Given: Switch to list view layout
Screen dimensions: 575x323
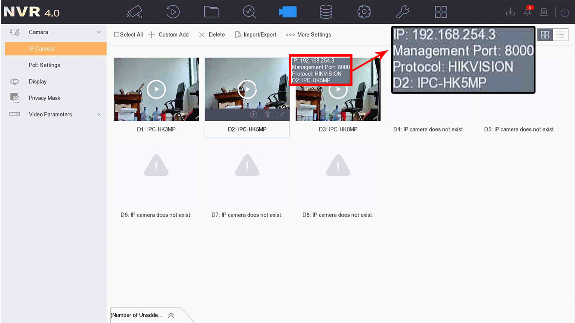Looking at the screenshot, I should point(560,35).
